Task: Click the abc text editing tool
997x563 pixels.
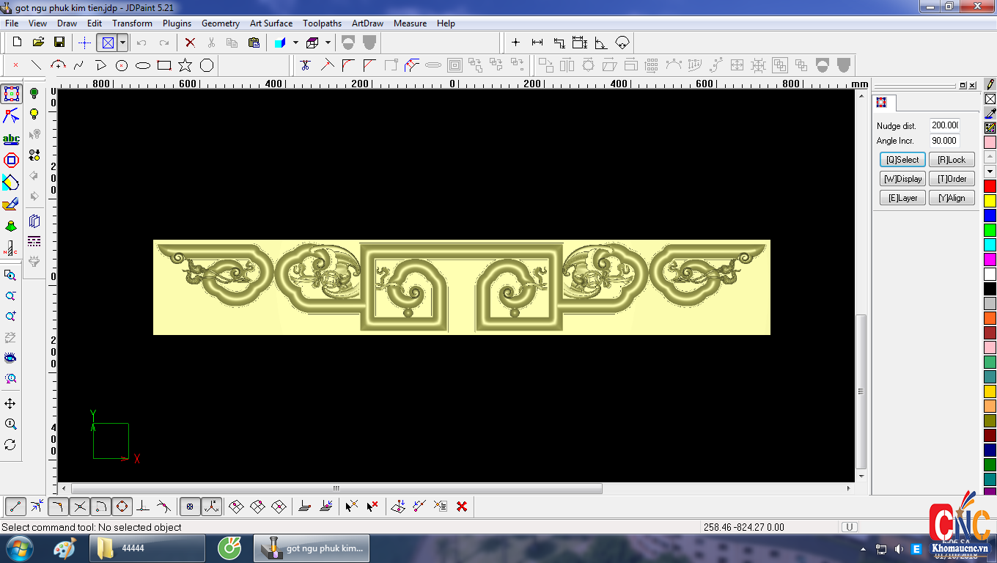Action: tap(11, 139)
